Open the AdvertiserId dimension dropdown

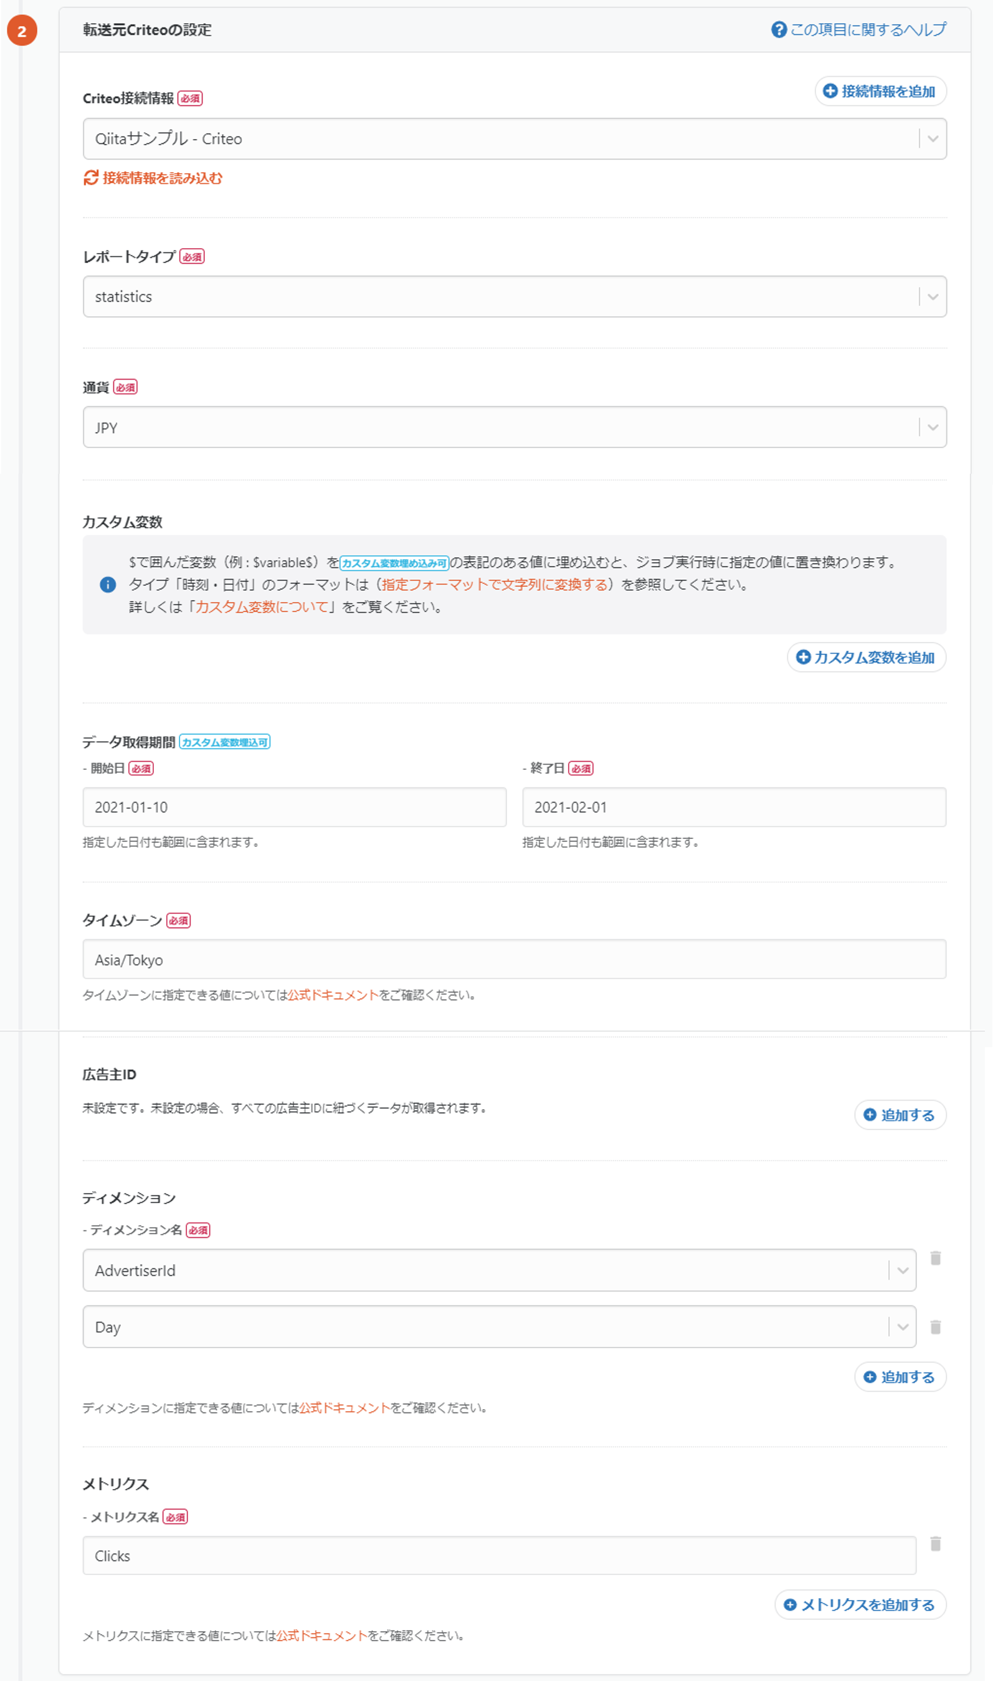click(x=499, y=1270)
